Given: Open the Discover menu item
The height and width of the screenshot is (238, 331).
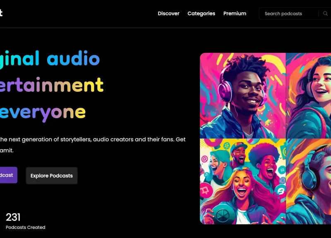Looking at the screenshot, I should (x=168, y=14).
